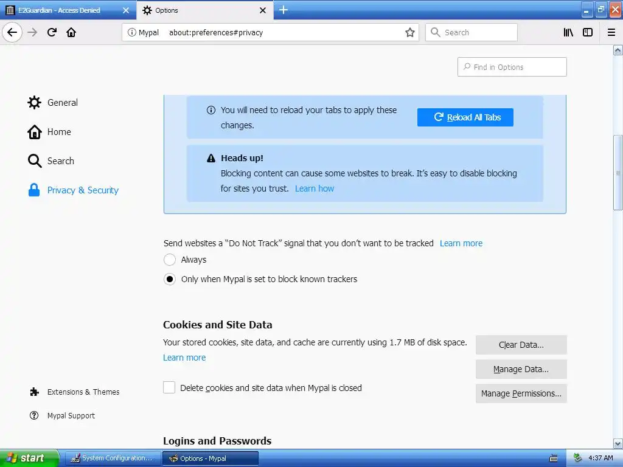This screenshot has width=623, height=467.
Task: Open the home page via house icon
Action: 71,32
